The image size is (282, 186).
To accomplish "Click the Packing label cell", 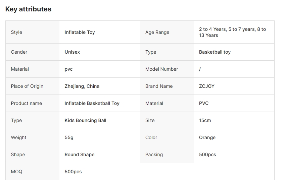I will [154, 154].
